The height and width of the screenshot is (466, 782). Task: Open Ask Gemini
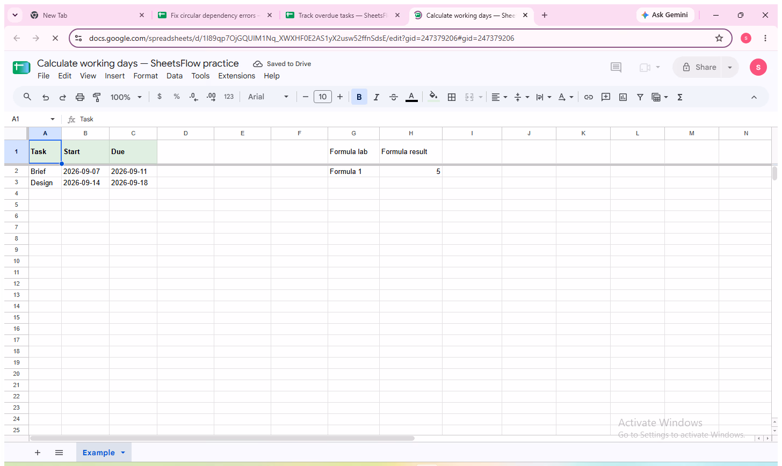[665, 15]
